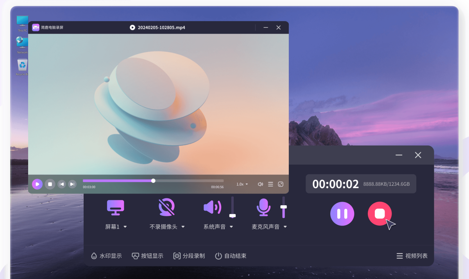Mute the video player volume
Image resolution: width=469 pixels, height=279 pixels.
[x=260, y=184]
